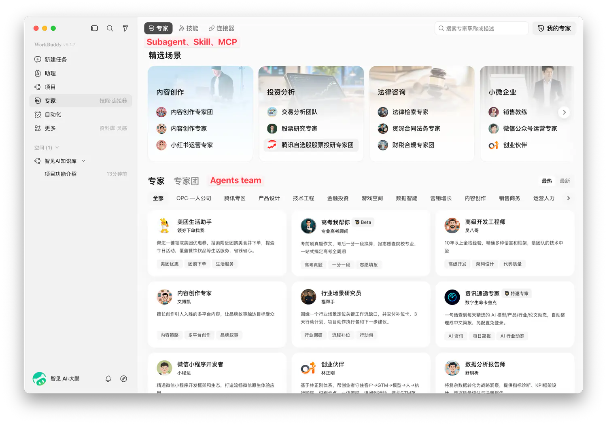Click the 销售教练 avatar icon
Image resolution: width=607 pixels, height=425 pixels.
494,112
